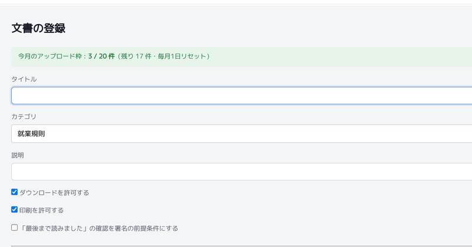The image size is (472, 247).
Task: Enable 「最後まで読みました」 confirmation checkbox
Action: pos(14,228)
